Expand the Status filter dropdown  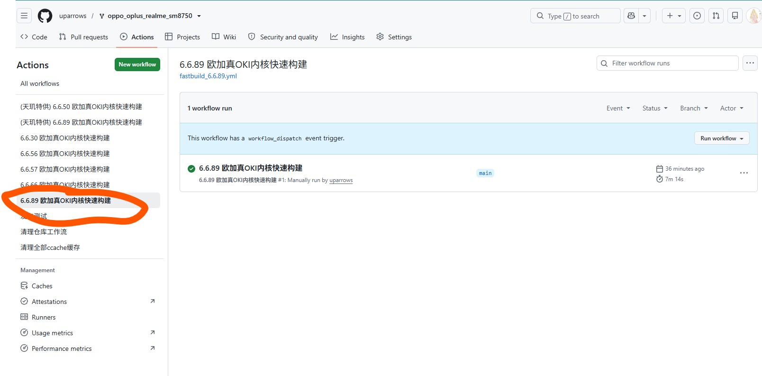655,108
